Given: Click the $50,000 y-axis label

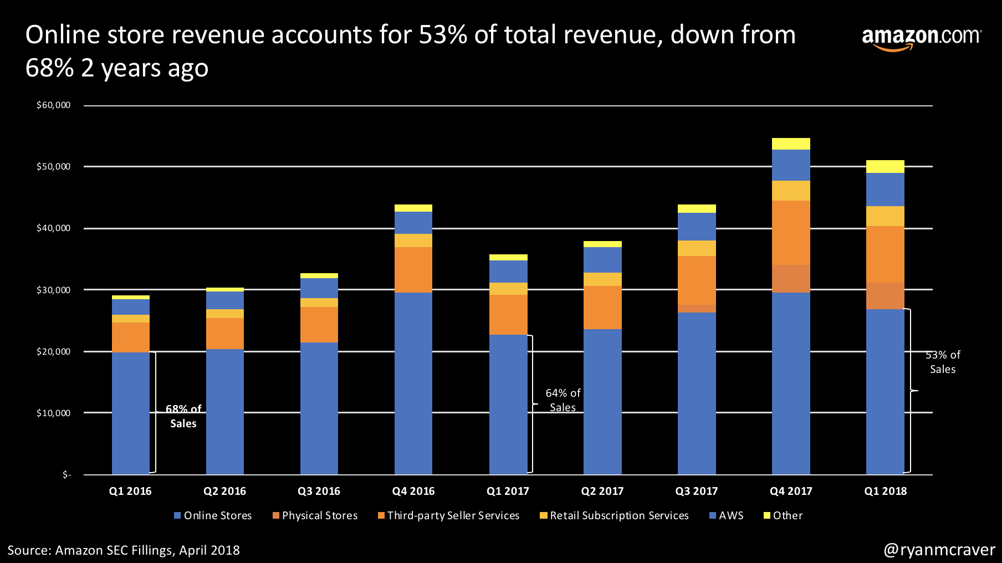Looking at the screenshot, I should 53,167.
